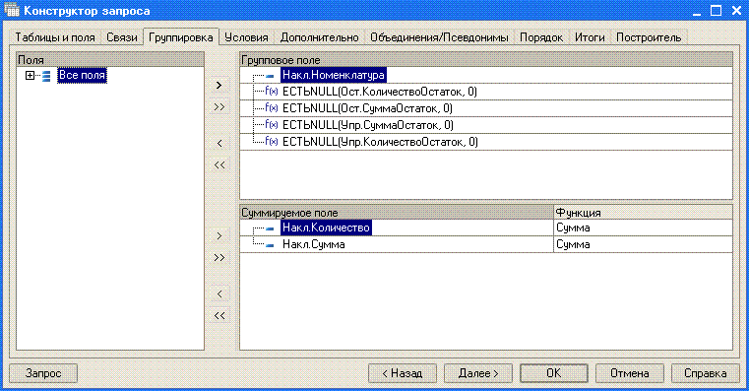Select 'ЕСТЬNULL(Ост.СуммаОстаток, 0)' row
The image size is (749, 391).
[486, 108]
